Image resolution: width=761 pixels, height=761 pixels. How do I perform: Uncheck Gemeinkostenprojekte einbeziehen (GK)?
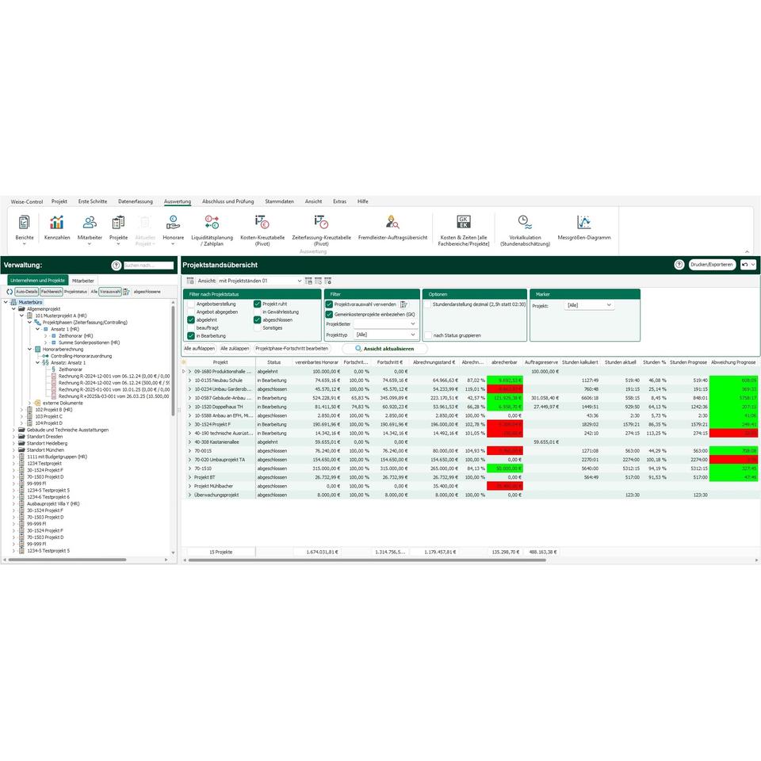tap(329, 315)
